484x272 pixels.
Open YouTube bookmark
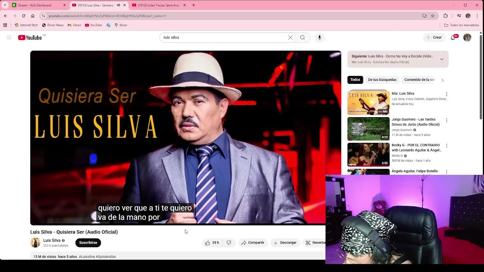[93, 25]
